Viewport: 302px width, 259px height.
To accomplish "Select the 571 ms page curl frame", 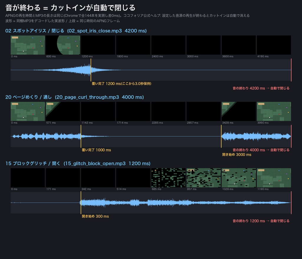I will pos(63,111).
